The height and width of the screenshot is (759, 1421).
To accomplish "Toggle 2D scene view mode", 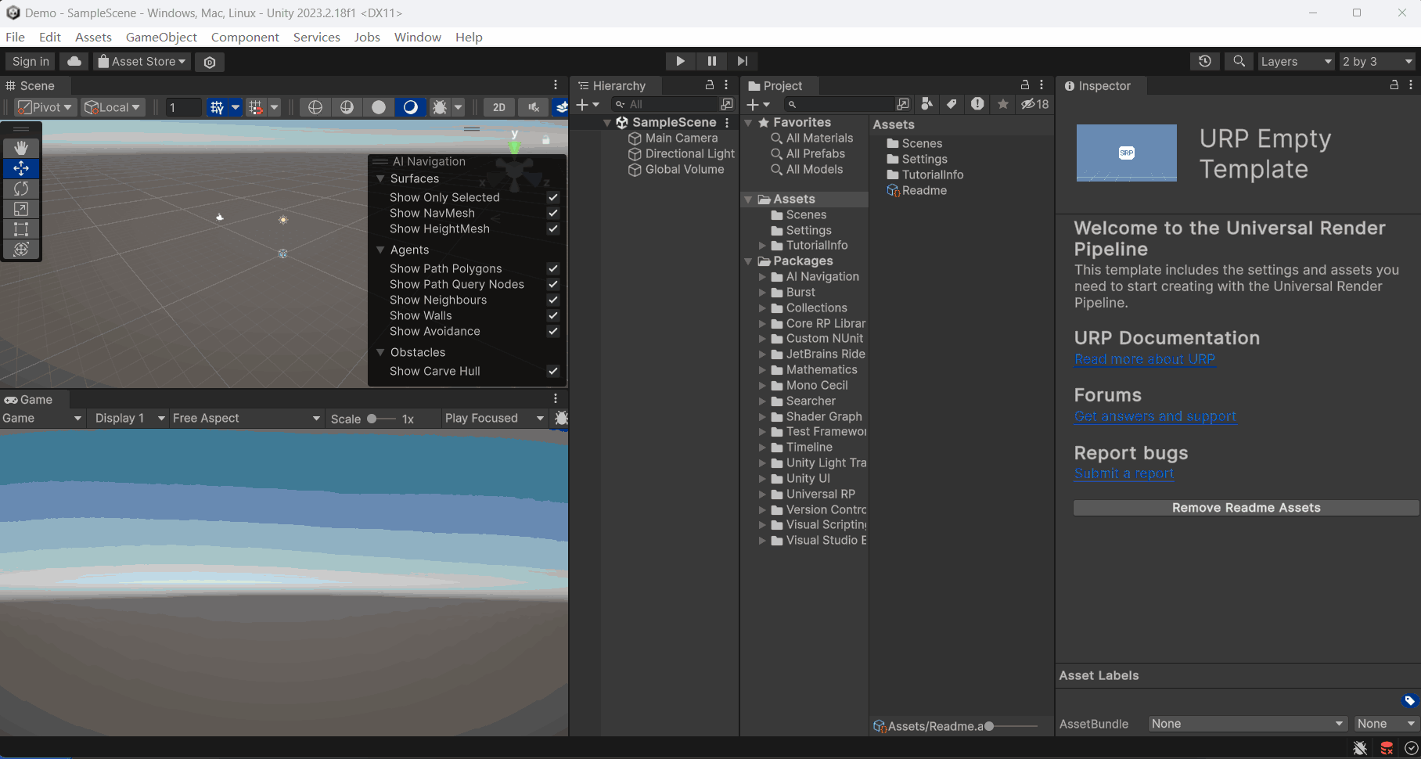I will click(499, 107).
